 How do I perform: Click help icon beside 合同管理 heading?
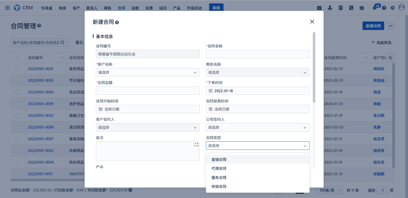point(39,26)
